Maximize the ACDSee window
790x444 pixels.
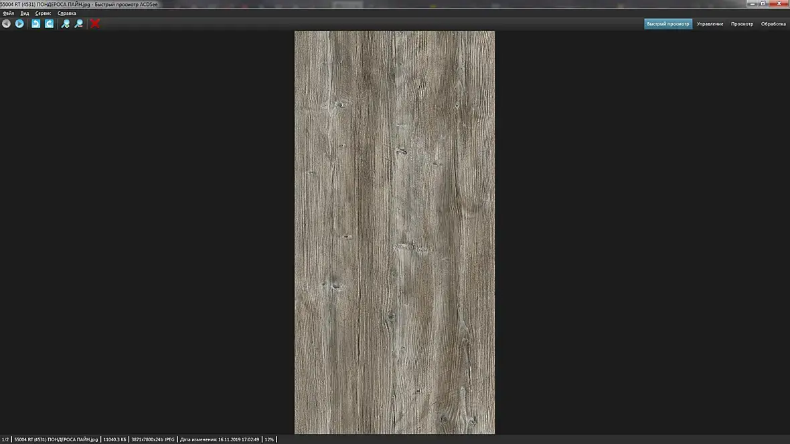coord(763,3)
